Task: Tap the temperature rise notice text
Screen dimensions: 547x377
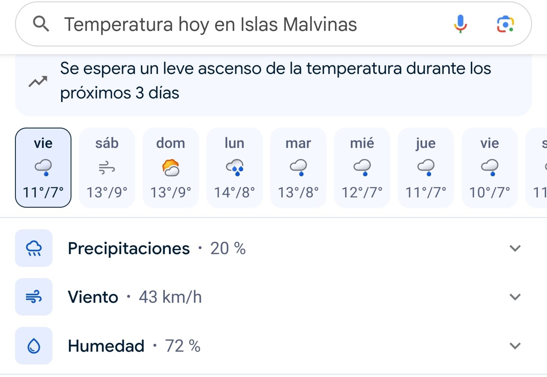Action: [275, 81]
